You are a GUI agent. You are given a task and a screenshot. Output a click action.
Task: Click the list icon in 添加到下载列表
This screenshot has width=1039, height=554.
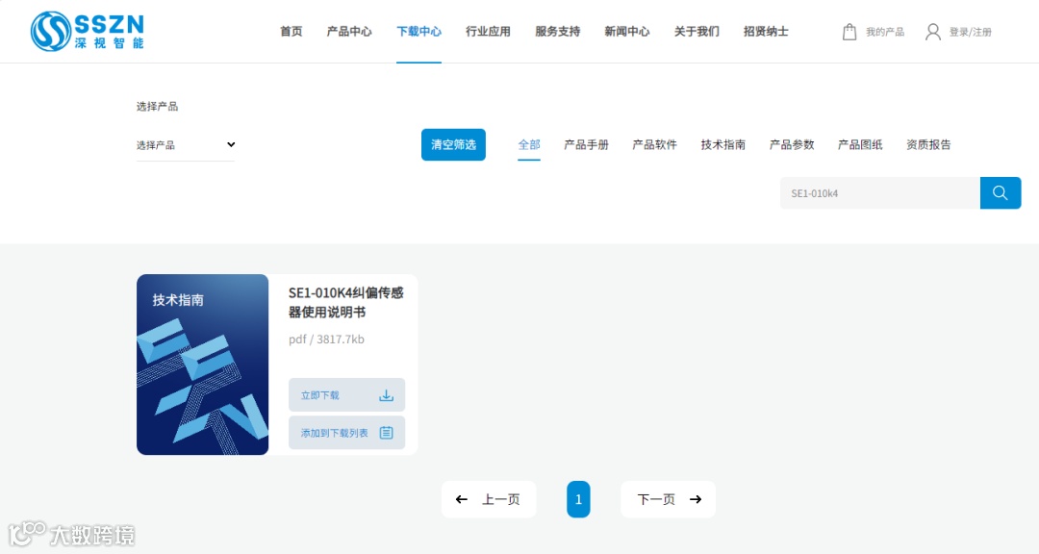pos(387,433)
